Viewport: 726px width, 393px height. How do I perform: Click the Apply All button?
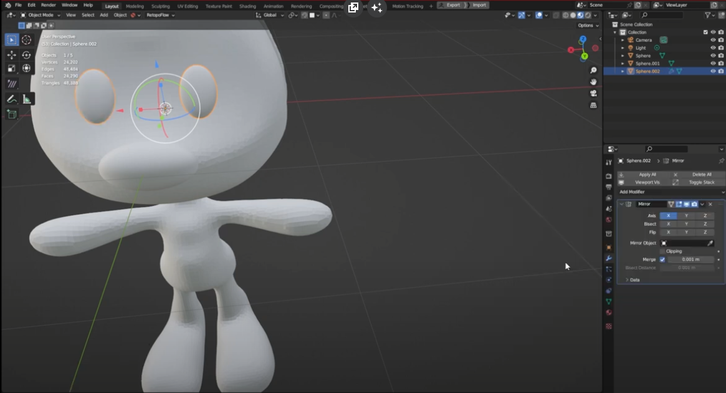(647, 175)
